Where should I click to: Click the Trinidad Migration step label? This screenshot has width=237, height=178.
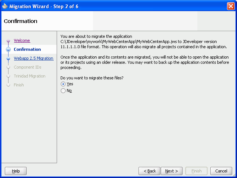tap(30, 76)
